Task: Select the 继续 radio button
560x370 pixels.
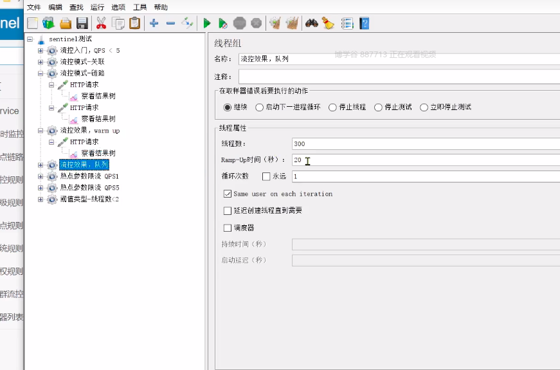Action: (228, 107)
